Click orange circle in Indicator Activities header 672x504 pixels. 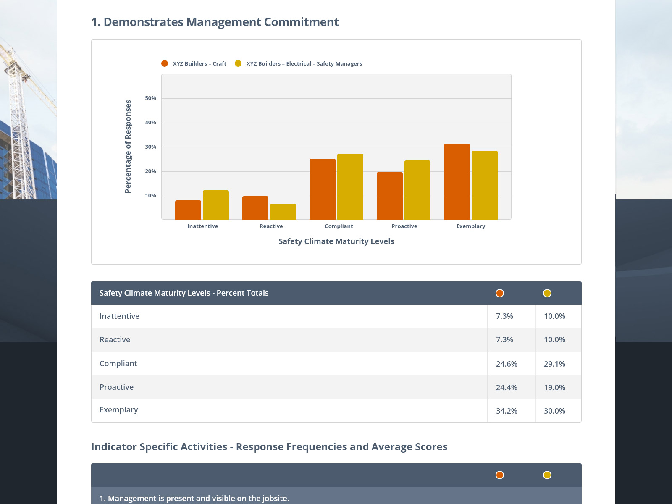[500, 475]
